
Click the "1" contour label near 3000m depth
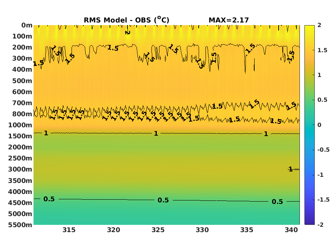[291, 169]
